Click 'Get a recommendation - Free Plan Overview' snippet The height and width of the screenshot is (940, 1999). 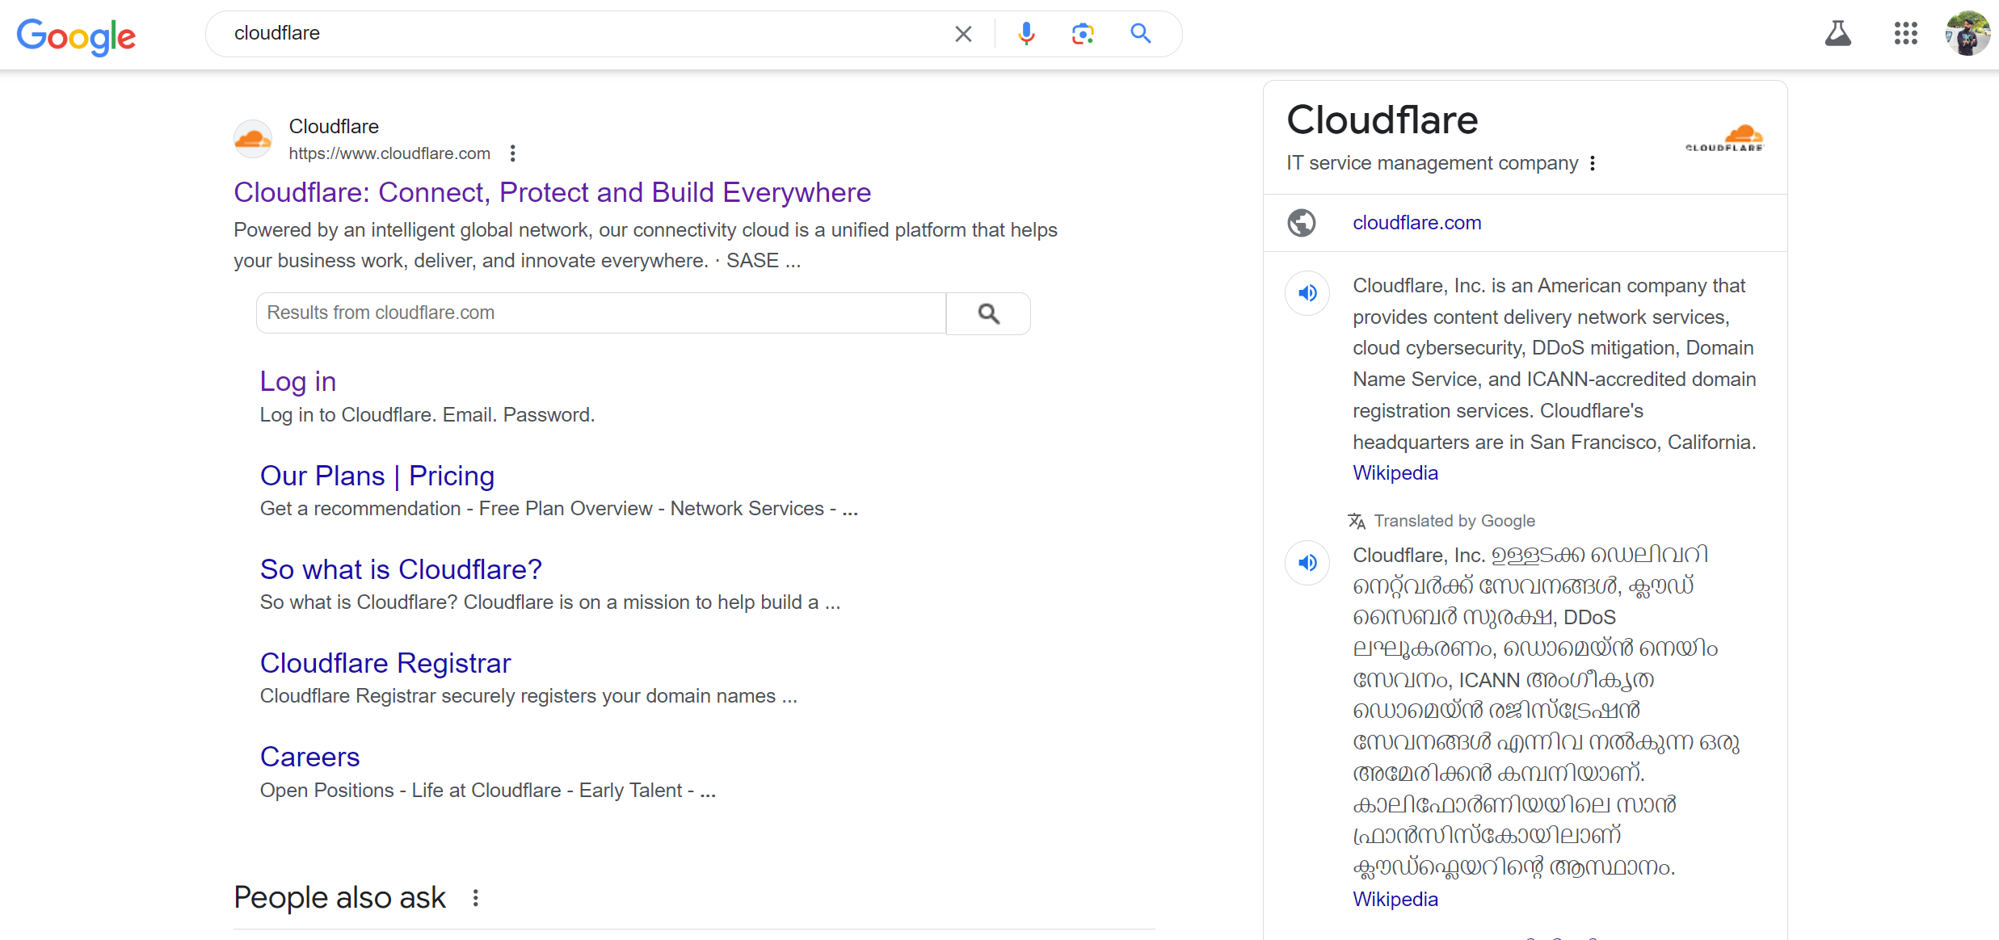(x=559, y=509)
